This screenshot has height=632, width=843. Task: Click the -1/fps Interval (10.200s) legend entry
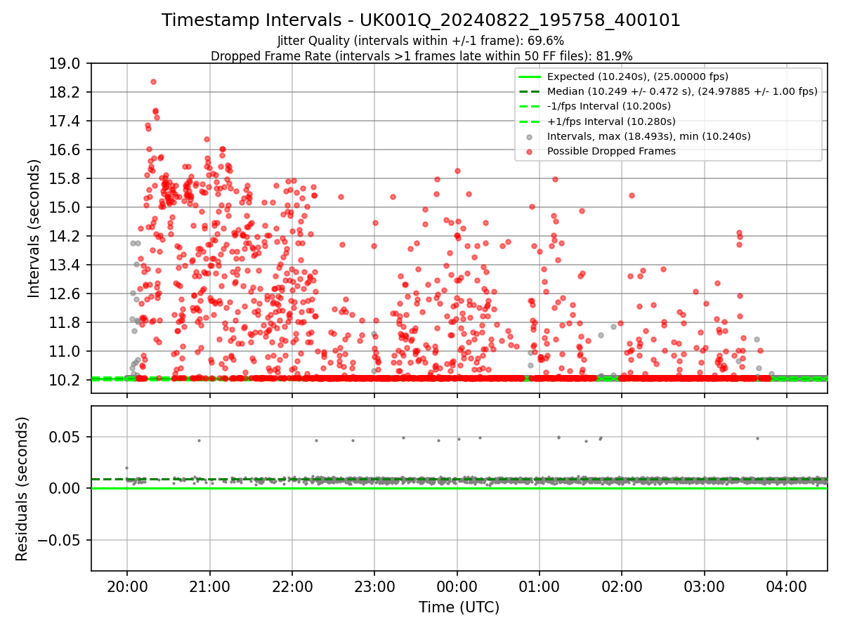click(609, 106)
